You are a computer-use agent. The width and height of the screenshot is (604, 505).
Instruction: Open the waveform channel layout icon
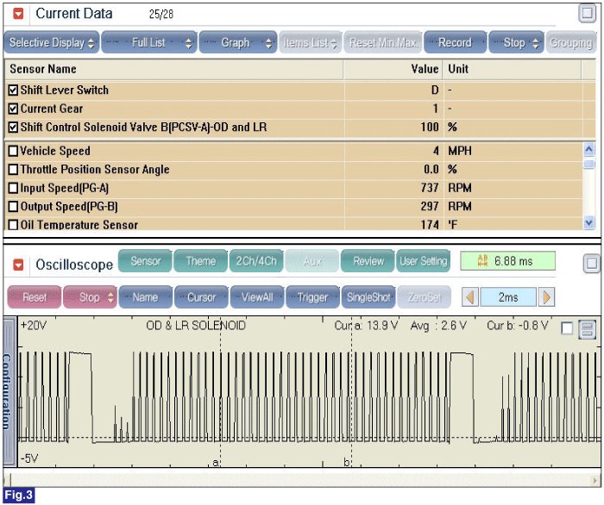point(587,329)
